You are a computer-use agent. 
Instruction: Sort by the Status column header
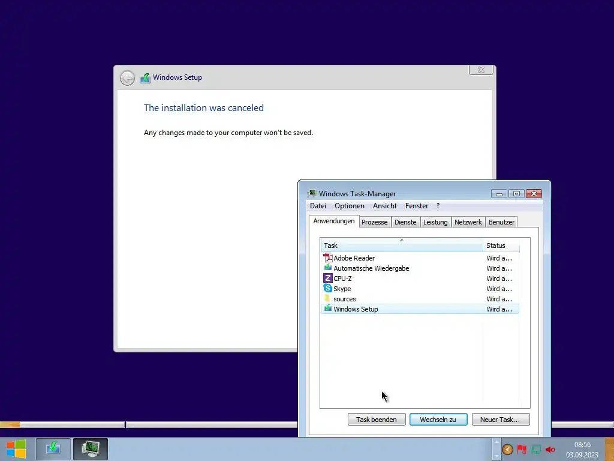point(501,246)
